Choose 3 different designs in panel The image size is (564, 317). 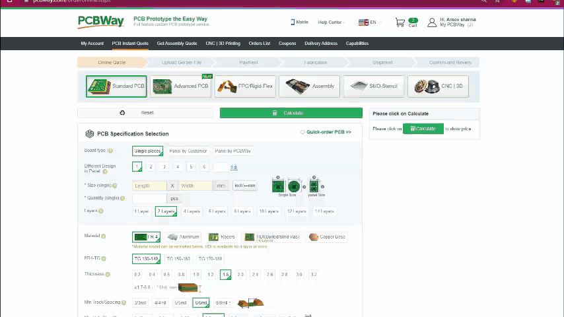click(x=164, y=167)
